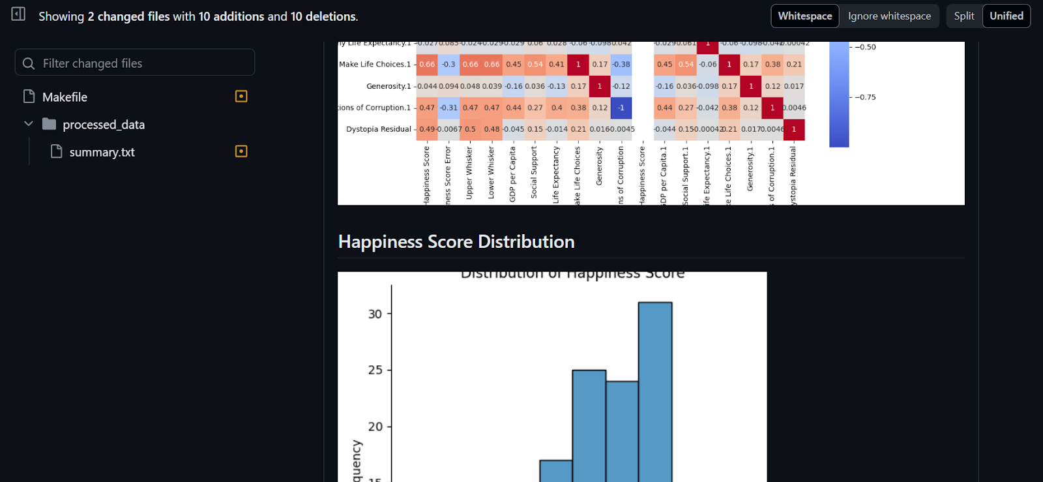The height and width of the screenshot is (482, 1043).
Task: Click the 'Generosity.1' heatmap row label
Action: pyautogui.click(x=389, y=86)
